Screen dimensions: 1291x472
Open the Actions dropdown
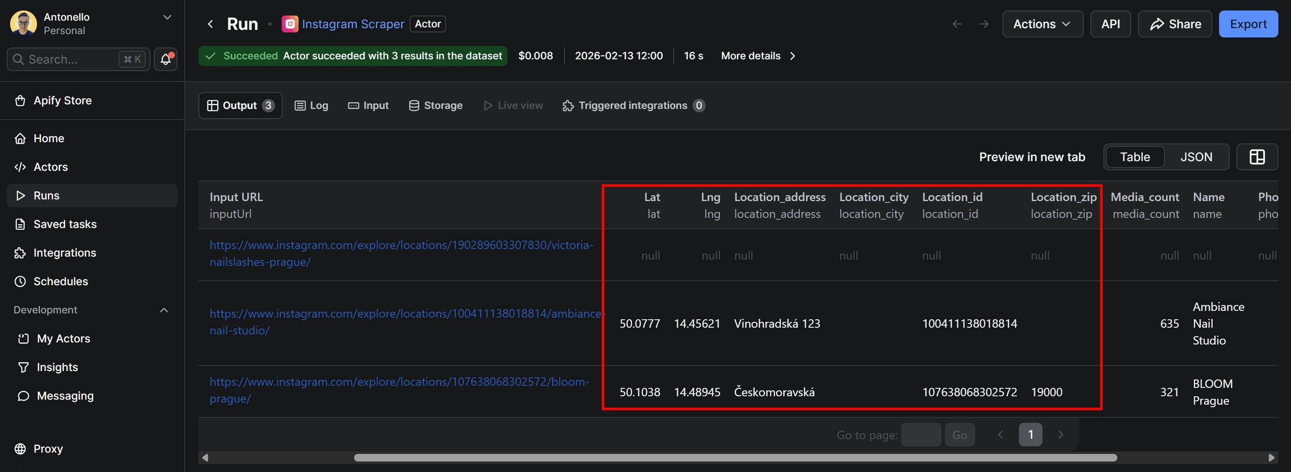click(1042, 24)
